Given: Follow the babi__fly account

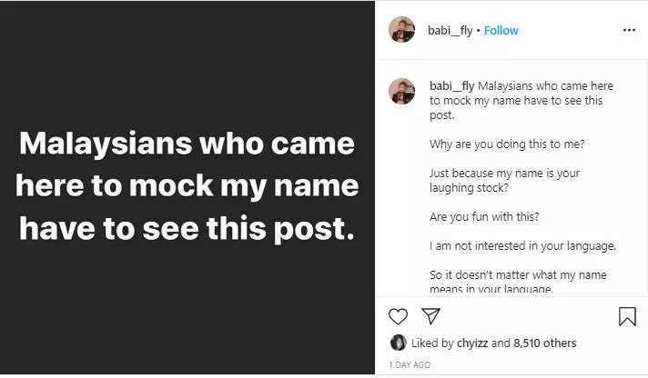Looking at the screenshot, I should [501, 31].
